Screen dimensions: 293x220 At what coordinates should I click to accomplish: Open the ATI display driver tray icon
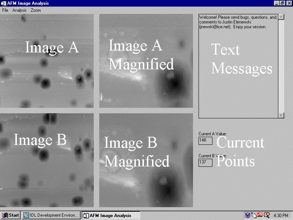[260, 215]
